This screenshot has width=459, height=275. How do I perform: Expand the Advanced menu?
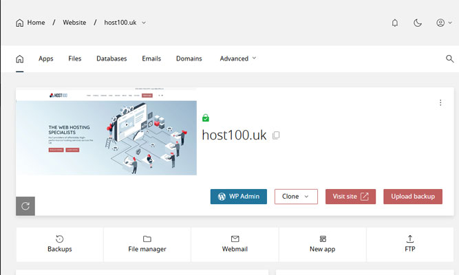click(238, 58)
